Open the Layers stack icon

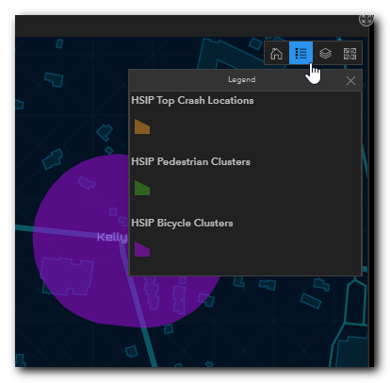pyautogui.click(x=325, y=53)
